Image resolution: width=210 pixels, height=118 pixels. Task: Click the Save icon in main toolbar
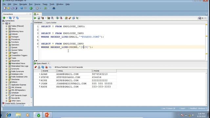click(x=12, y=8)
